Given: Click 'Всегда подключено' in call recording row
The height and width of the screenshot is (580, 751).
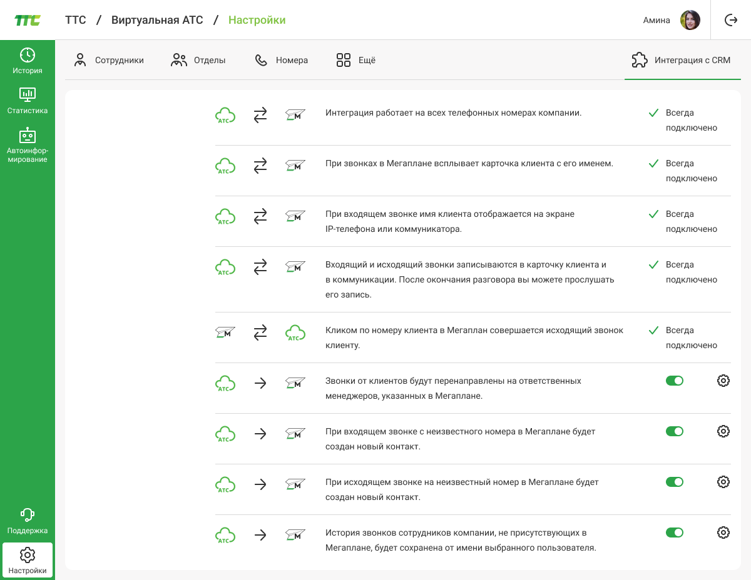Looking at the screenshot, I should point(692,272).
